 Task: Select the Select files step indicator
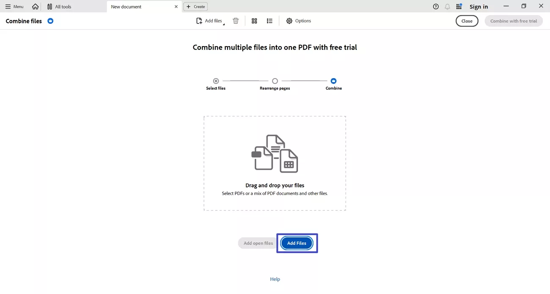coord(216,81)
